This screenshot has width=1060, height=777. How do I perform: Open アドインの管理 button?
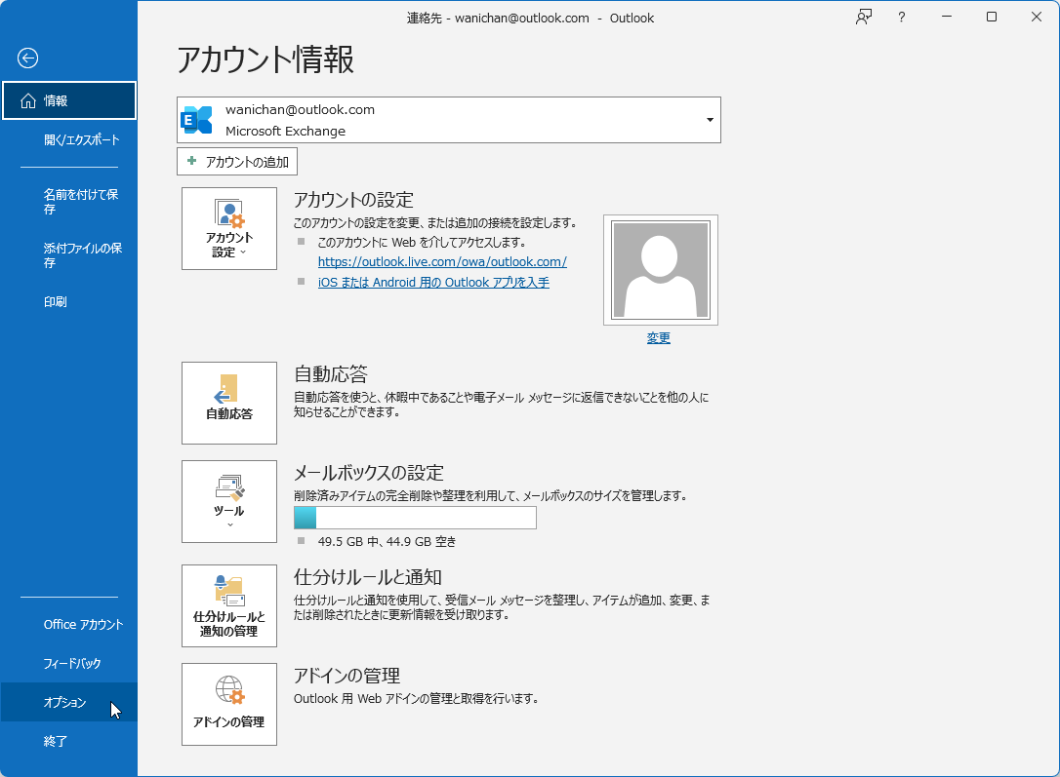tap(229, 705)
